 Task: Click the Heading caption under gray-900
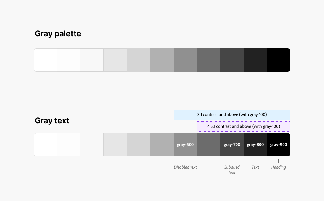[x=279, y=167]
